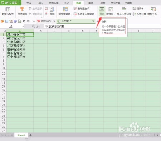Sort ascending with the top A-Z icon

(x=47, y=8)
